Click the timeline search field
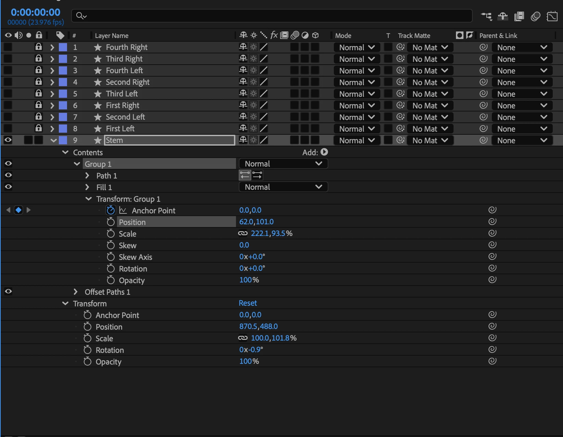This screenshot has width=563, height=437. pyautogui.click(x=272, y=16)
